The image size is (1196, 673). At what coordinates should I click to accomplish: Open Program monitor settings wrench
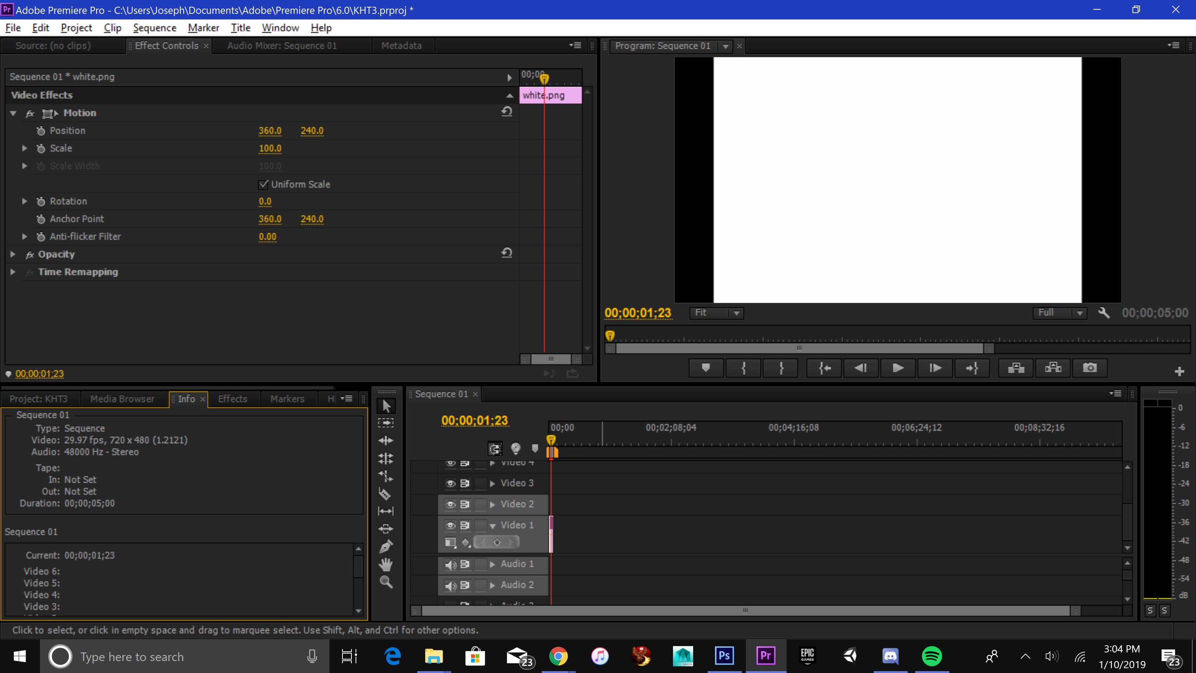[x=1104, y=313]
